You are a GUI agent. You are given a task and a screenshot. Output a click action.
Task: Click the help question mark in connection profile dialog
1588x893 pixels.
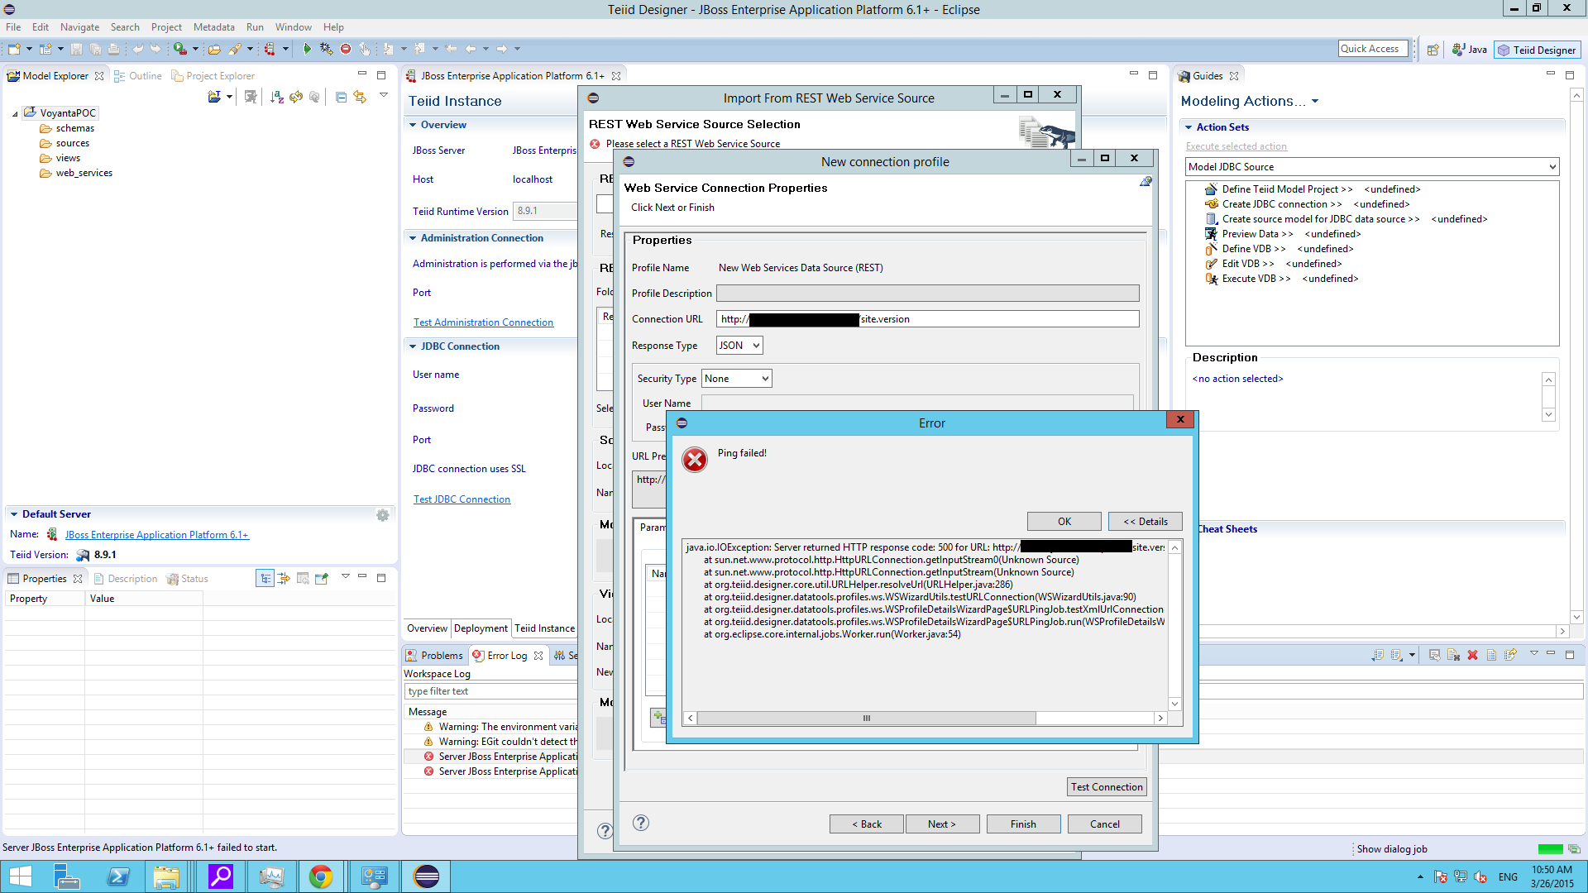(x=641, y=823)
